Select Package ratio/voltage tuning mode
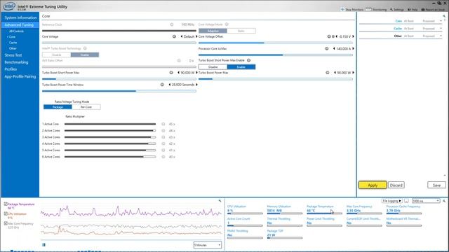 (x=58, y=107)
